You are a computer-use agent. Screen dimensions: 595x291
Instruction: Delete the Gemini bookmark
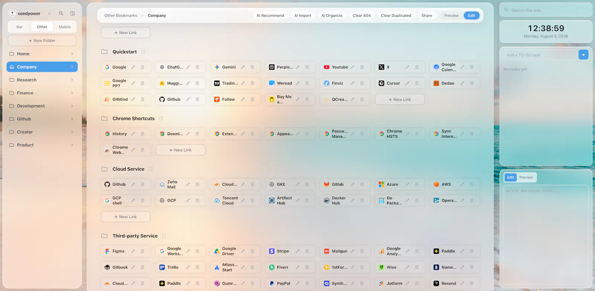pyautogui.click(x=252, y=67)
